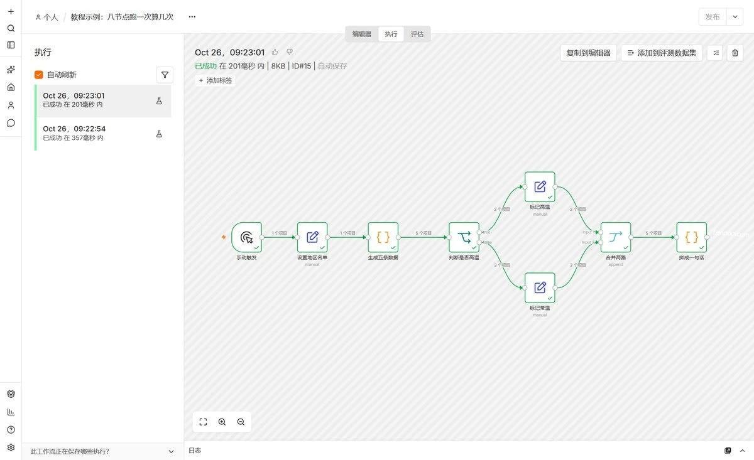Select the 拼成一句话 code node

pyautogui.click(x=692, y=237)
